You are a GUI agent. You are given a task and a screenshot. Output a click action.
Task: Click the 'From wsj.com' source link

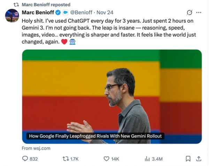click(36, 148)
